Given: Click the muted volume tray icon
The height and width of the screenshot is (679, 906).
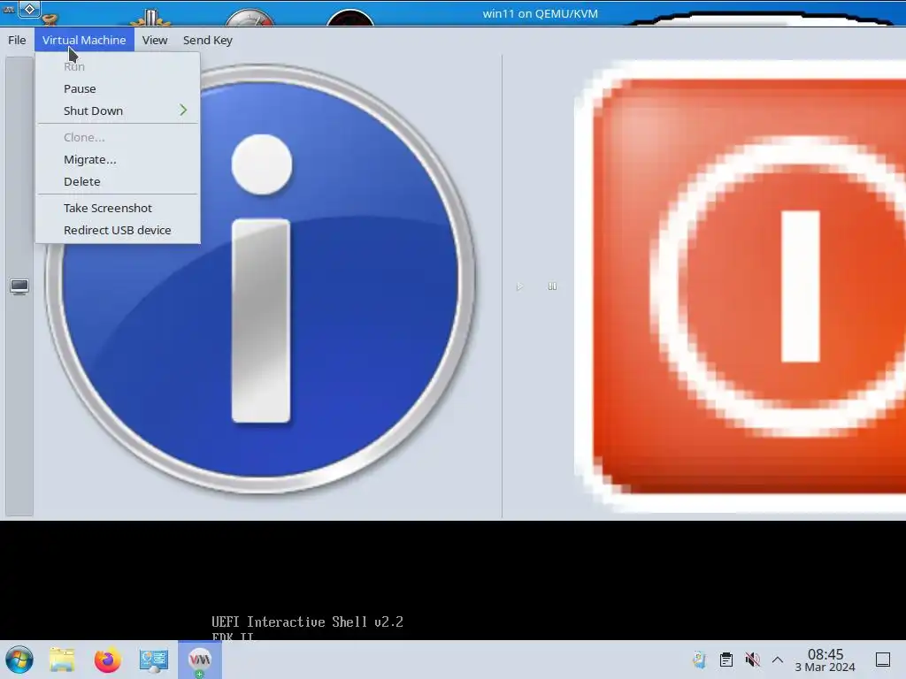Looking at the screenshot, I should click(x=752, y=660).
